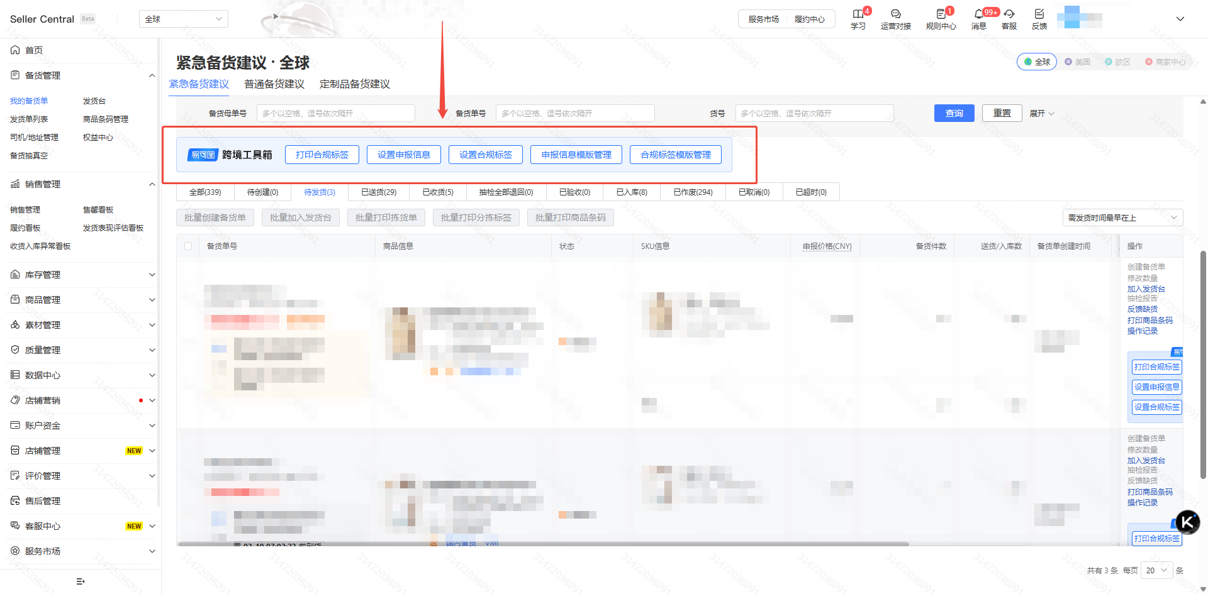Image resolution: width=1208 pixels, height=594 pixels.
Task: Open the 规则中心 rules icon
Action: pos(941,14)
